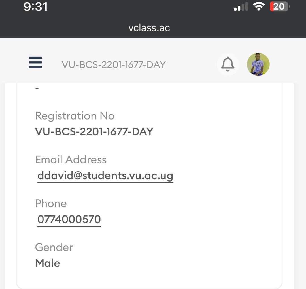This screenshot has height=289, width=306.
Task: Tap the red battery percentage number 20
Action: (x=279, y=7)
